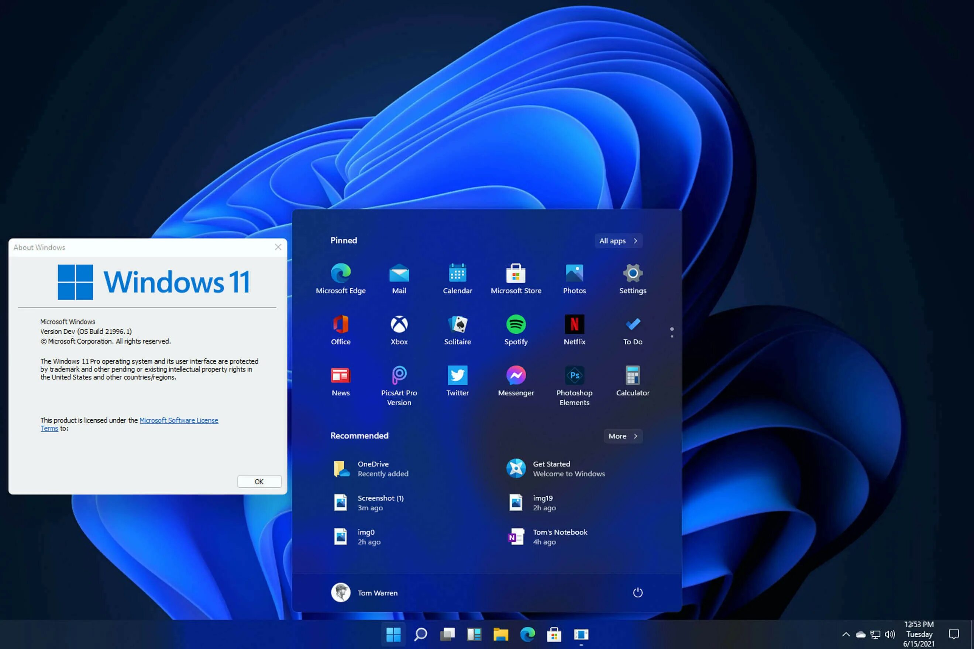This screenshot has width=974, height=649.
Task: Click power button in Start menu
Action: pyautogui.click(x=636, y=593)
